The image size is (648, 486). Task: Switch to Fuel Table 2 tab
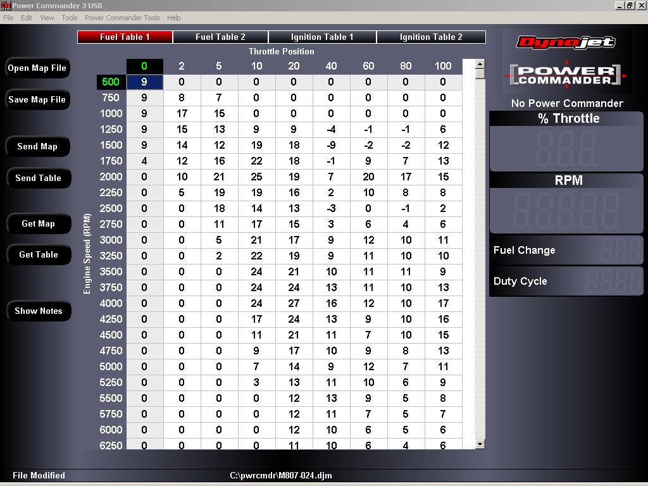pos(220,37)
